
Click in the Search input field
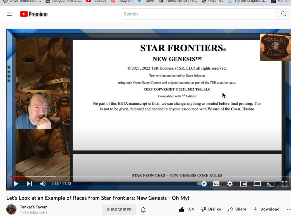coord(198,14)
